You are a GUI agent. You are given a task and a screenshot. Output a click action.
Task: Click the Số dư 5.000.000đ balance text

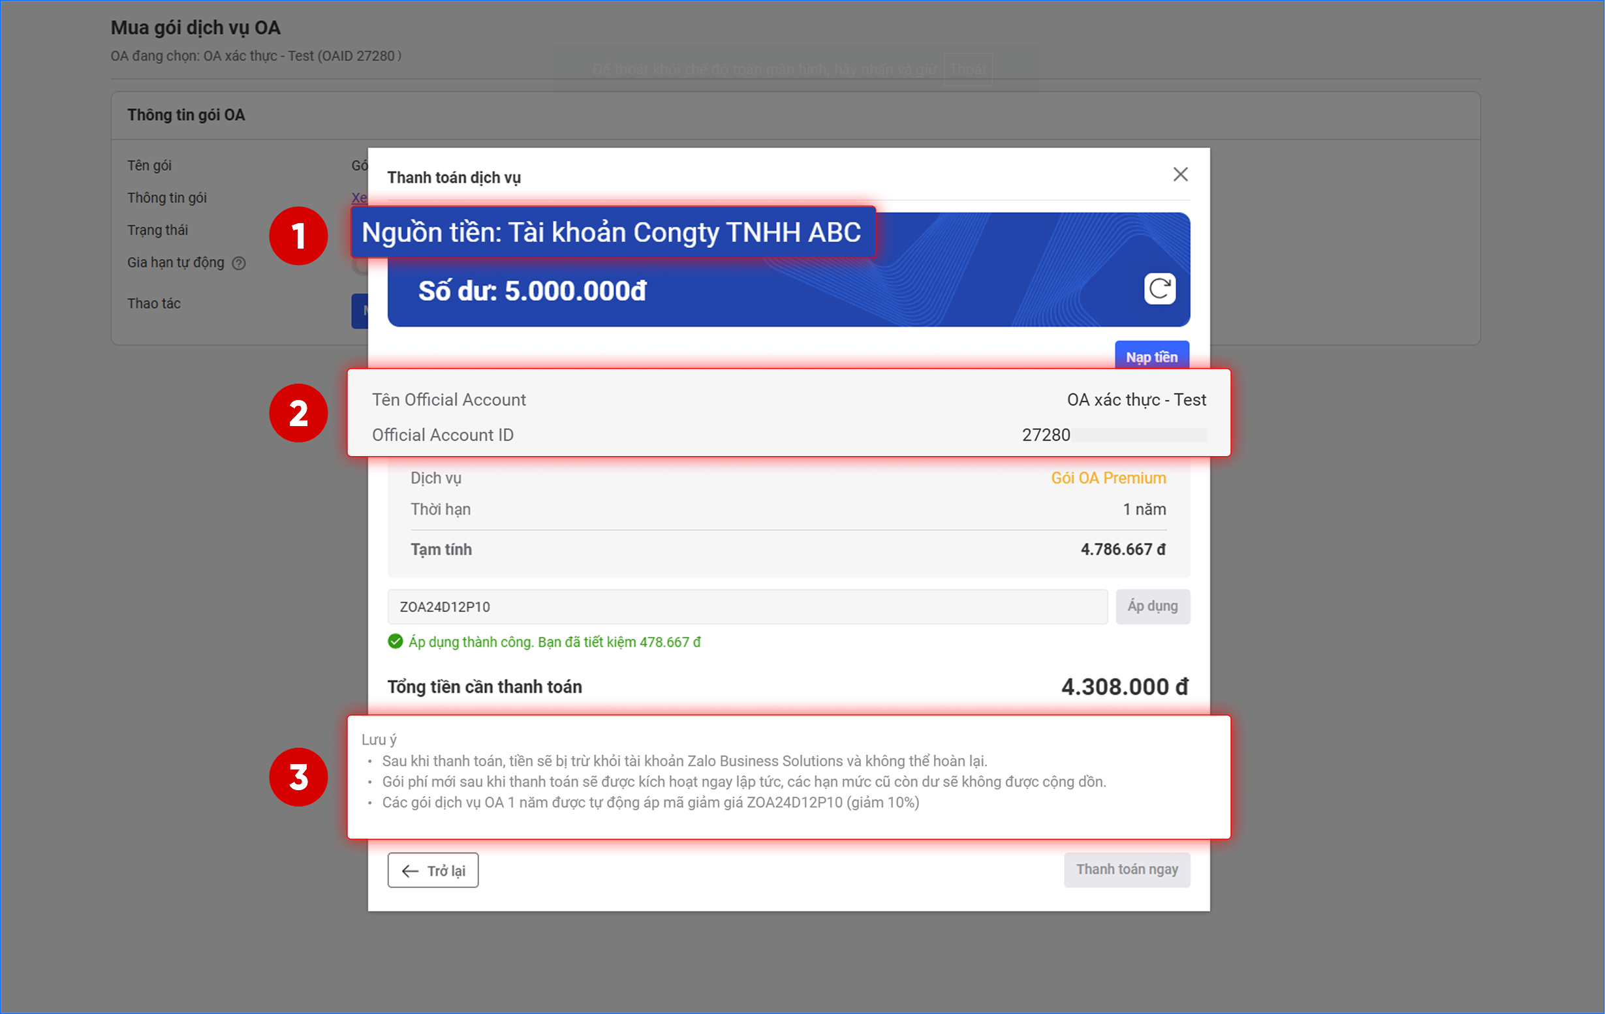click(532, 291)
